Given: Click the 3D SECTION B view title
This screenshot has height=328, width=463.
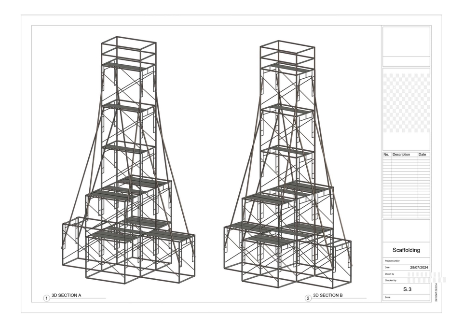Looking at the screenshot, I should (327, 295).
